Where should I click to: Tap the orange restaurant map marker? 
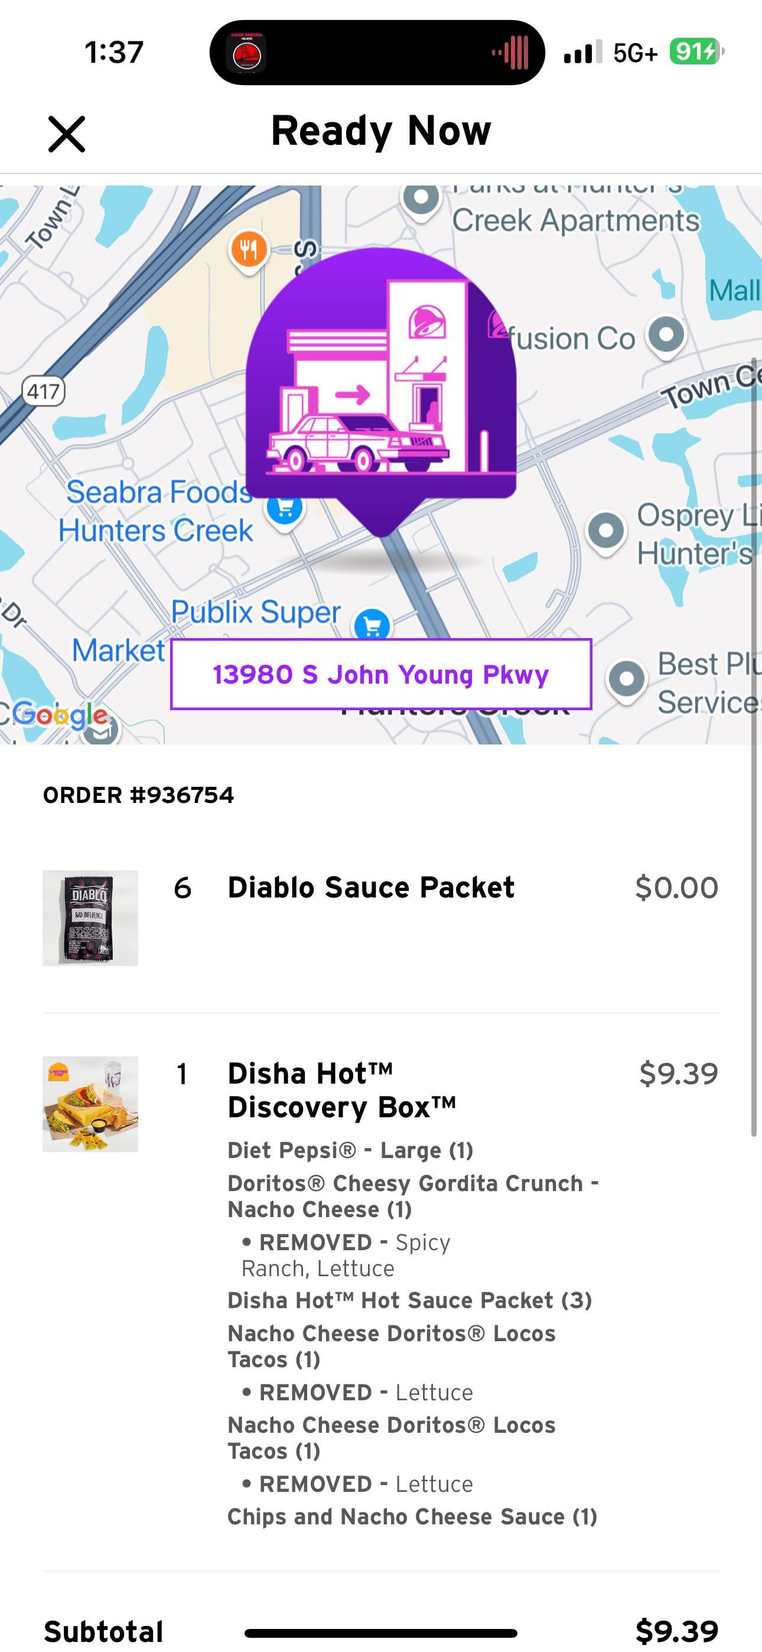(249, 249)
